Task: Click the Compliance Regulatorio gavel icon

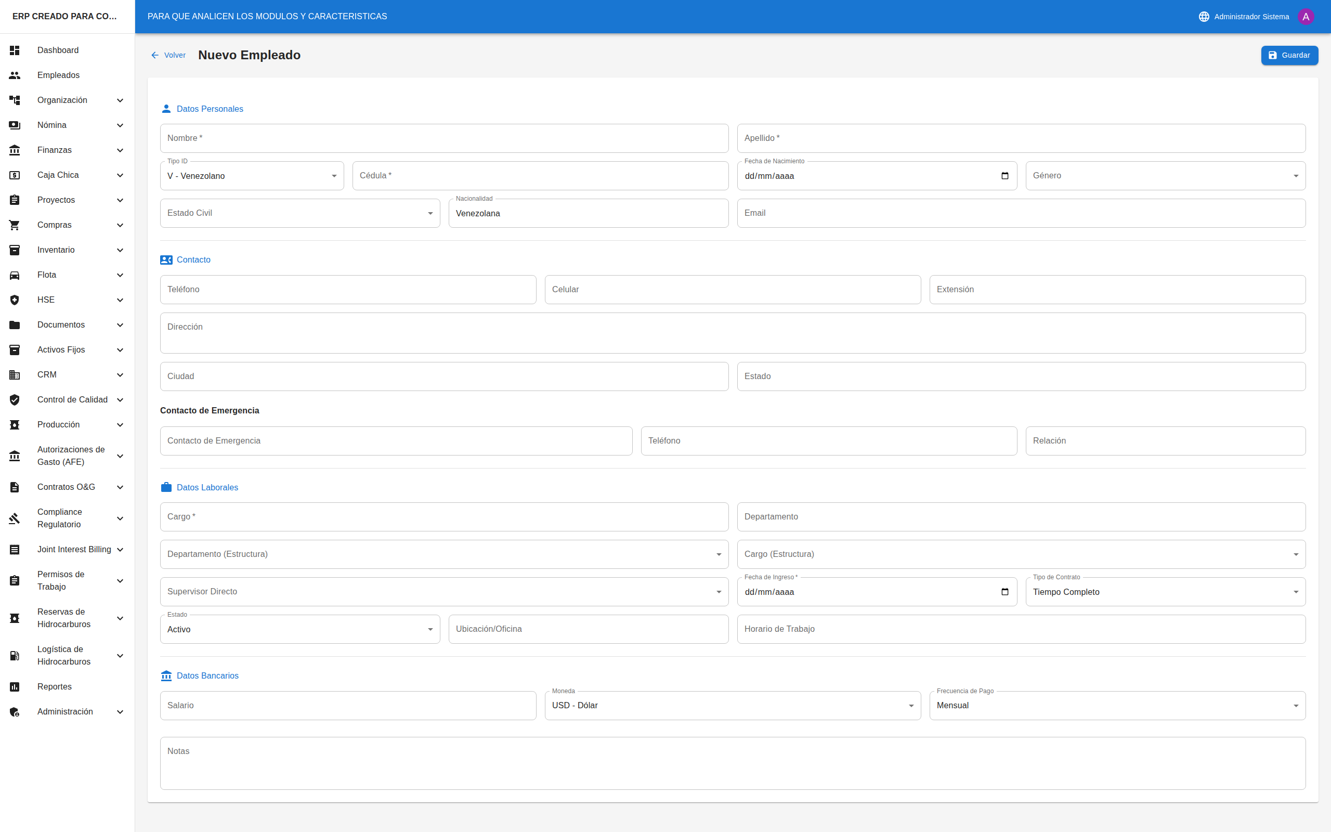Action: pos(15,518)
